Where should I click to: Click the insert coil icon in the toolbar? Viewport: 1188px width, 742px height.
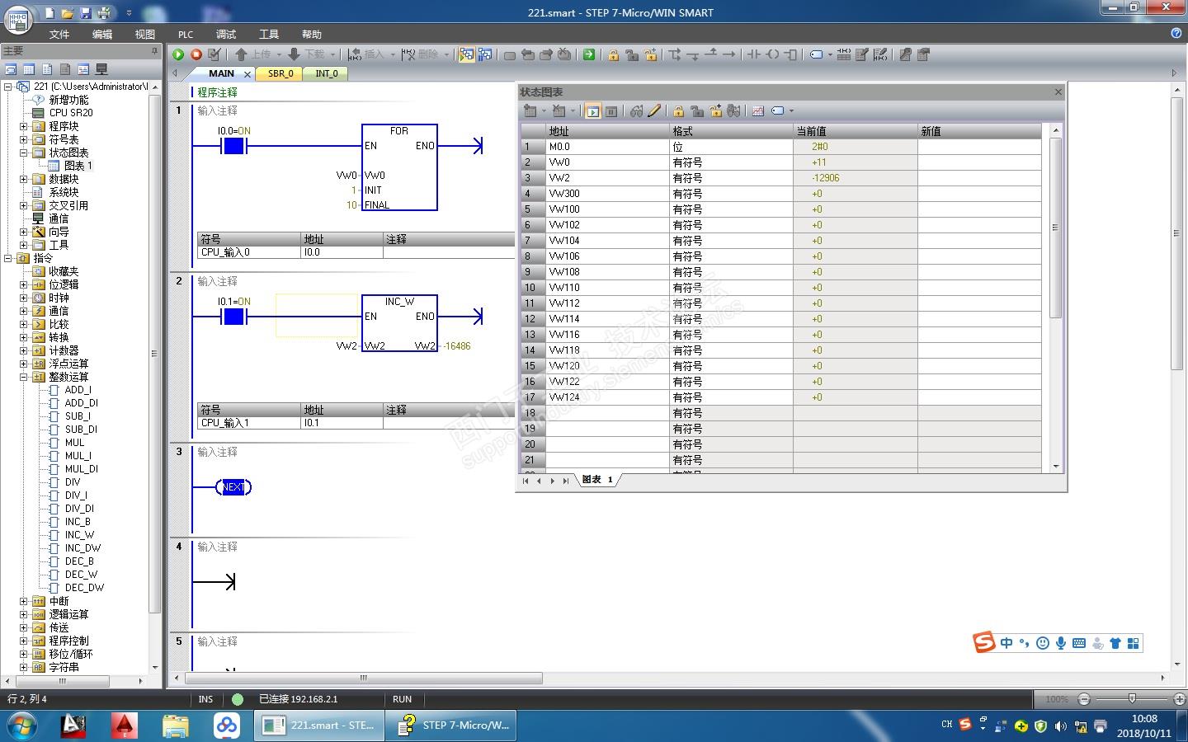point(772,54)
